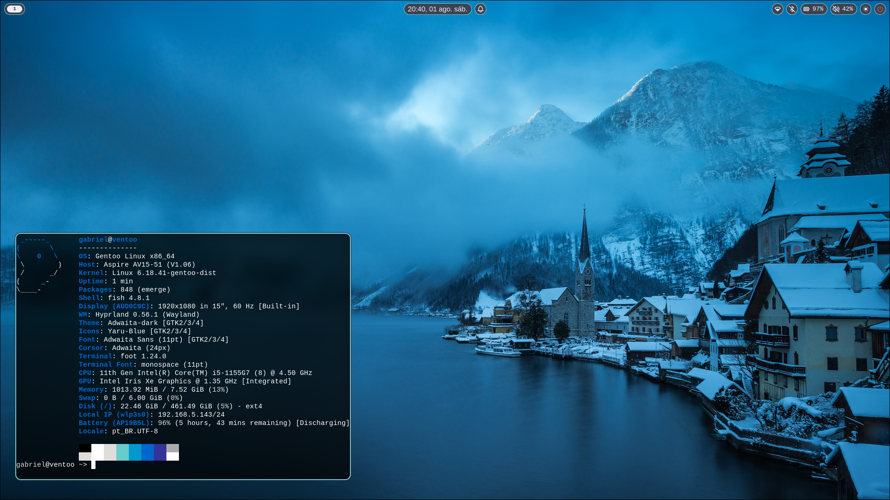890x500 pixels.
Task: Open the brightness sun icon
Action: [x=865, y=9]
